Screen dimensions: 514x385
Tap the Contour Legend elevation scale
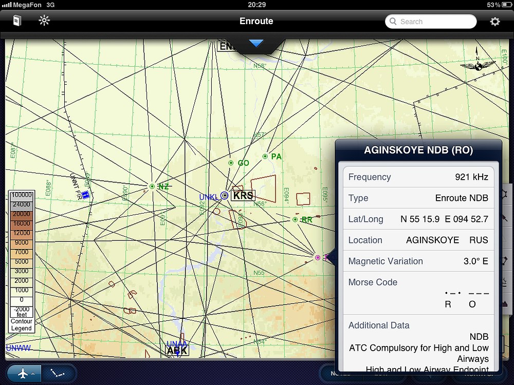point(22,261)
